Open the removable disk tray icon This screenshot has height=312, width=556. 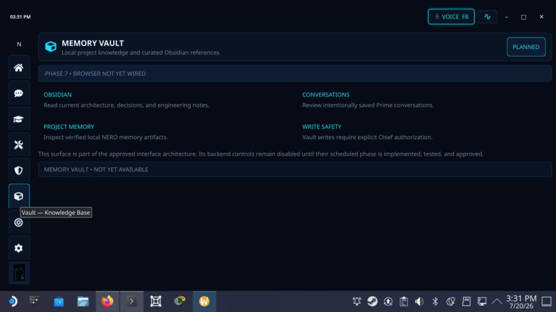coord(466,302)
